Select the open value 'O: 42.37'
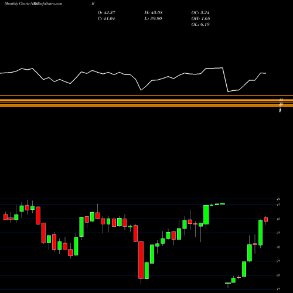 (107, 13)
